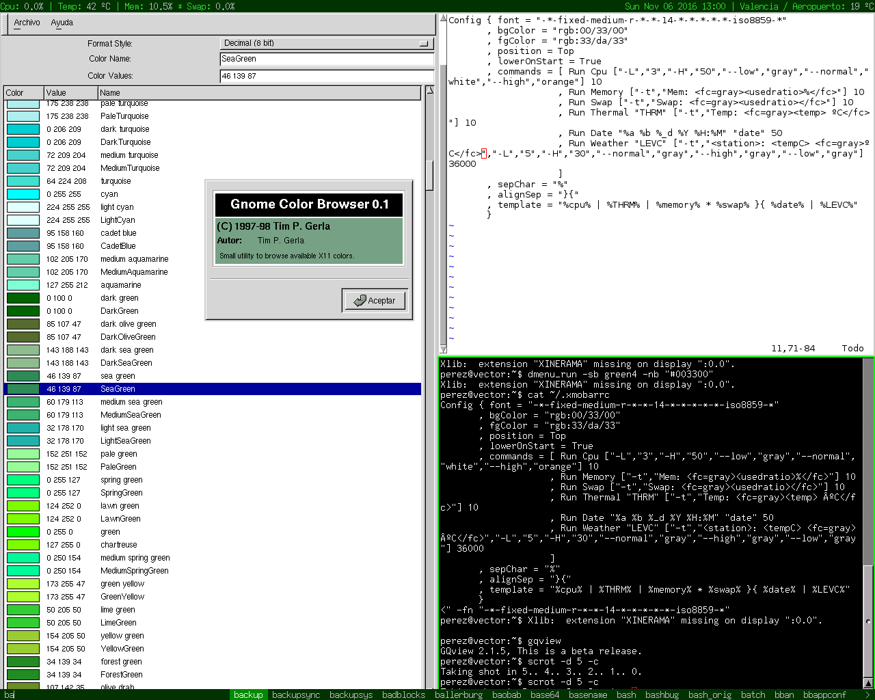Click the terminal scroll-down arrow
Image resolution: width=875 pixels, height=700 pixels.
[868, 684]
